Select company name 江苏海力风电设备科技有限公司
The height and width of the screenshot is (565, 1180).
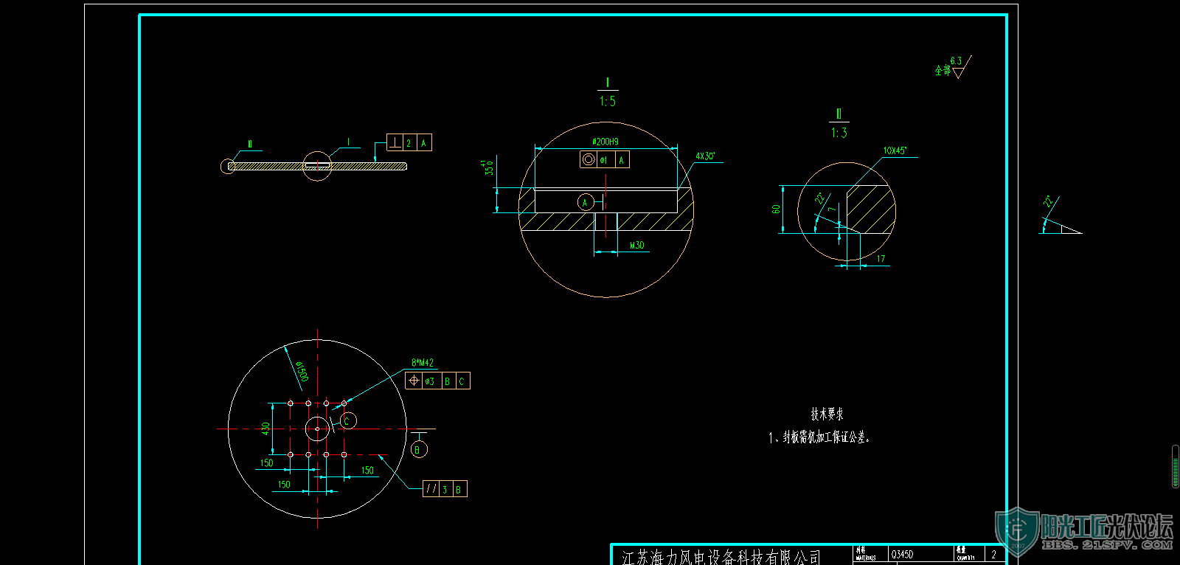click(721, 558)
